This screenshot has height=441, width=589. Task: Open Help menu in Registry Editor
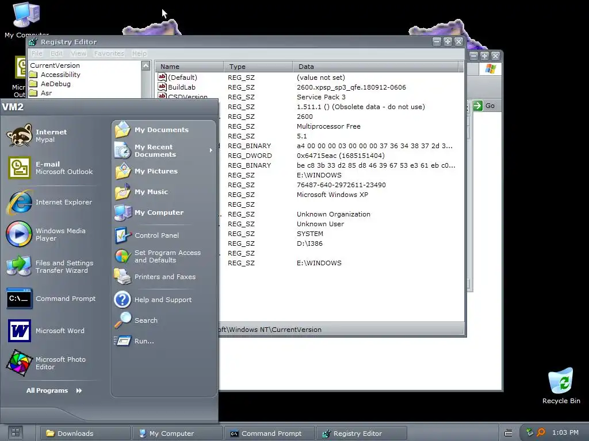click(139, 53)
